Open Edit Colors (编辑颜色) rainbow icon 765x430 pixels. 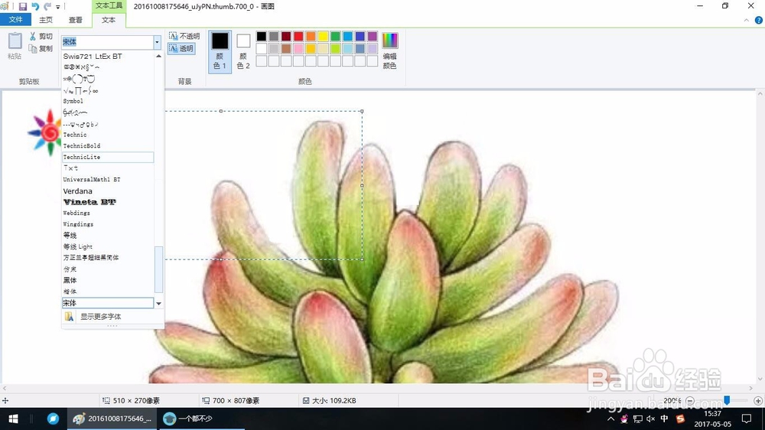(x=389, y=51)
